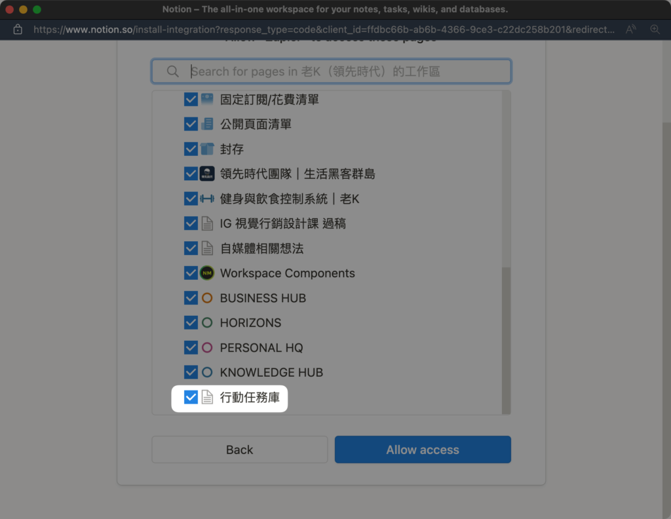Screen dimensions: 671x519
Task: Click the 領先時代團隊｜生活黑客群島 label
Action: pyautogui.click(x=297, y=174)
